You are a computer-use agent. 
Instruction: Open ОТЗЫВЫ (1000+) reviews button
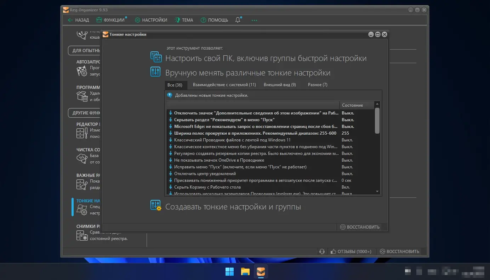pyautogui.click(x=351, y=251)
